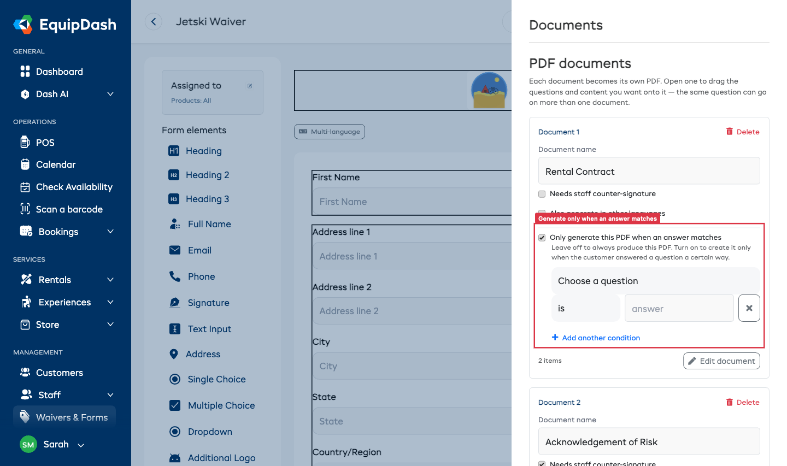Edit the Acknowledgement of Risk name field
The height and width of the screenshot is (466, 787).
coord(649,441)
